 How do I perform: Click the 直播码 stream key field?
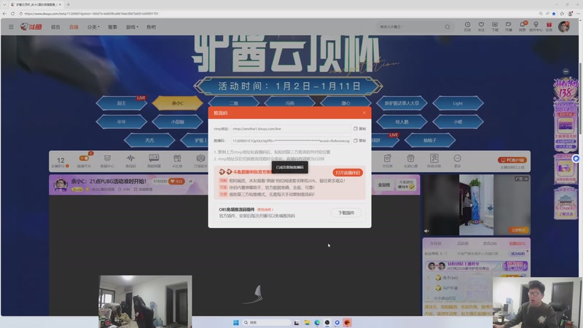(x=291, y=141)
